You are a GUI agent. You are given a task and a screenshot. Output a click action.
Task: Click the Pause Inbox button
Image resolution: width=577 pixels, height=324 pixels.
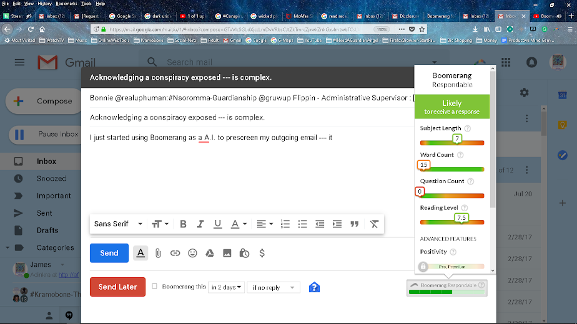coord(46,134)
